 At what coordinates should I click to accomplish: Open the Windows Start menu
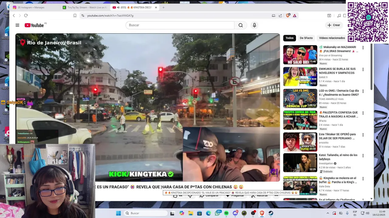118,213
